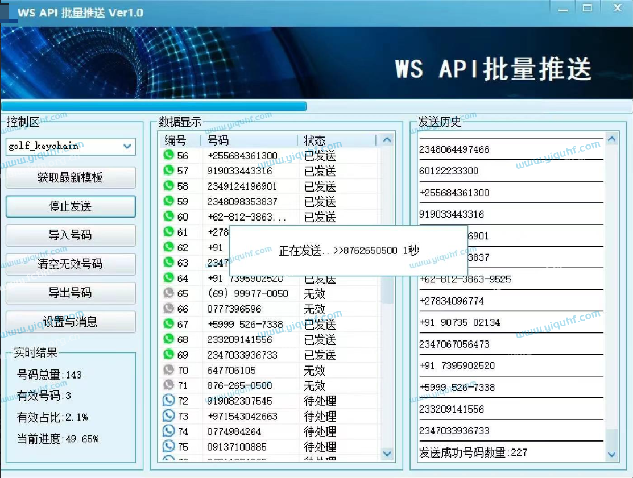The width and height of the screenshot is (633, 478).
Task: Click 发送成功号码数量:227 text
Action: pos(473,452)
